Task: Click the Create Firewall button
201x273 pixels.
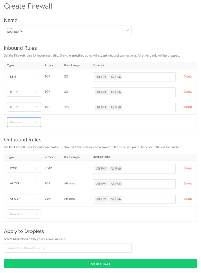Action: [100, 264]
